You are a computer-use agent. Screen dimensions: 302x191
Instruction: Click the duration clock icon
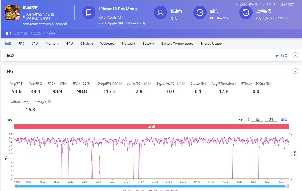[200, 13]
